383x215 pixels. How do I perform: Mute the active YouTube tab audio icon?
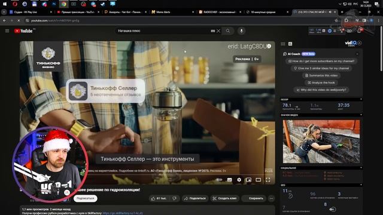[330, 12]
